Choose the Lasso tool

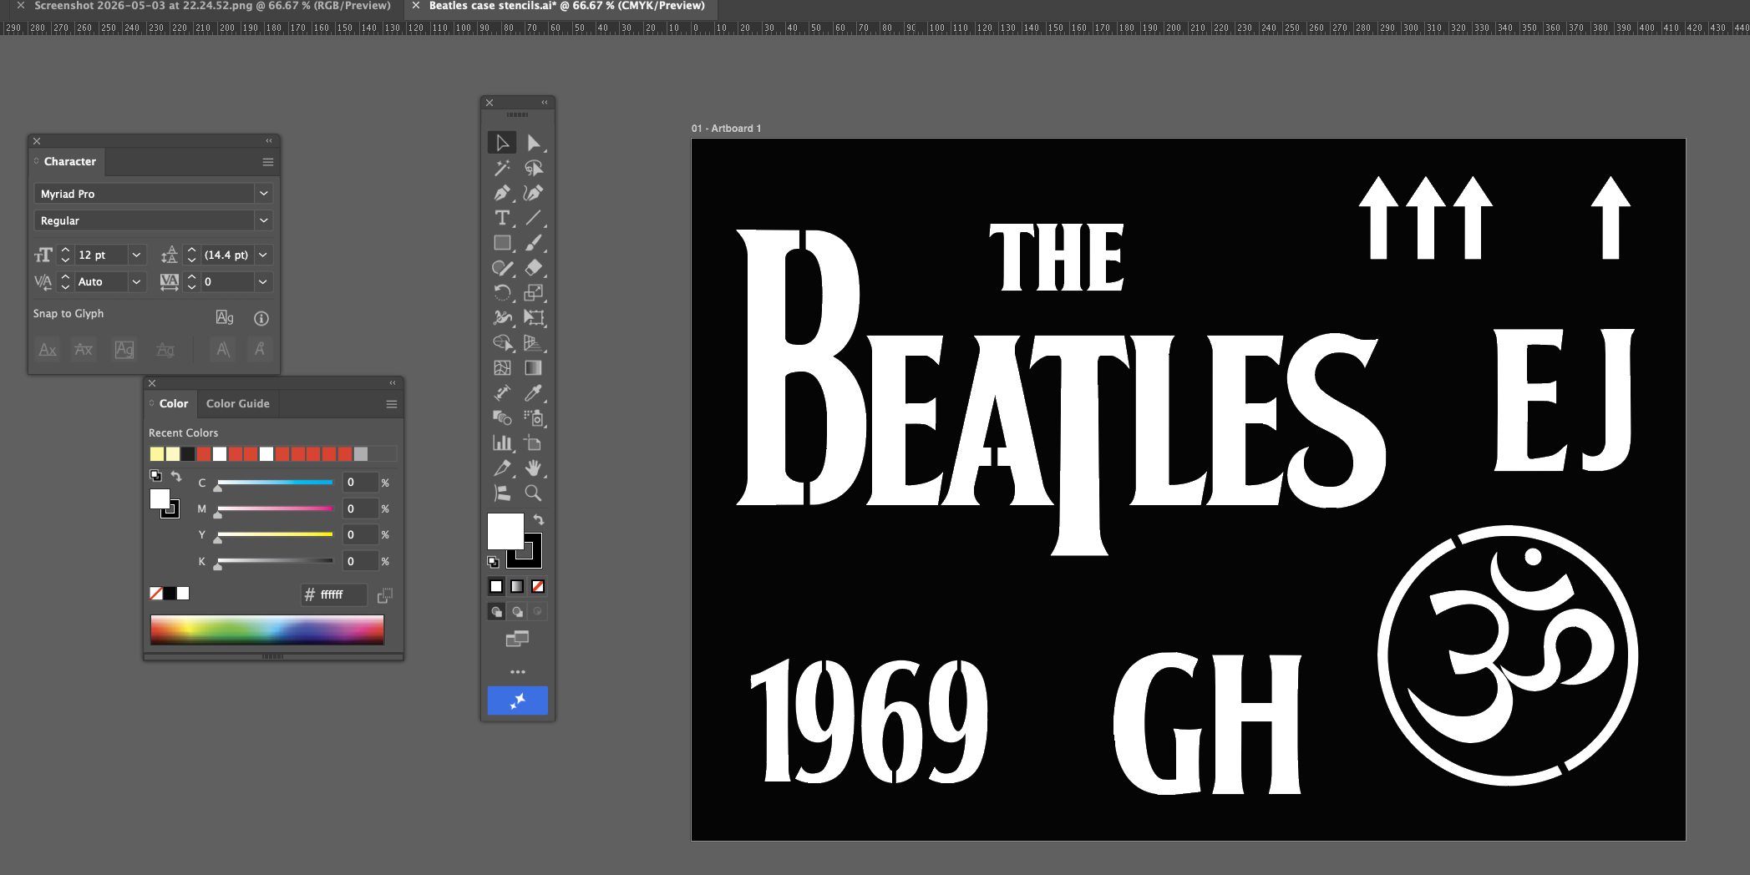click(x=534, y=168)
